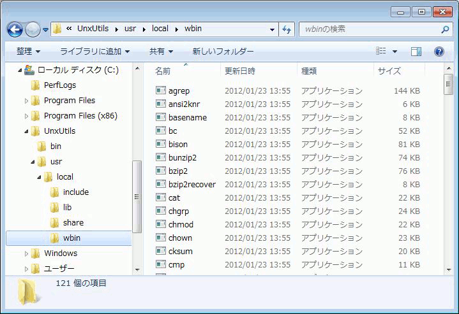Select the agrep application file icon

(161, 90)
